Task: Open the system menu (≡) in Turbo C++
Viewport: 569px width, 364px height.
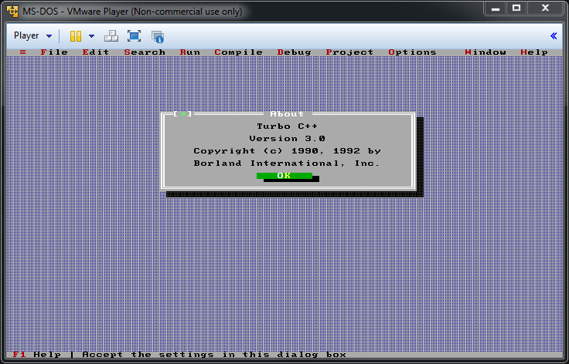Action: point(22,52)
